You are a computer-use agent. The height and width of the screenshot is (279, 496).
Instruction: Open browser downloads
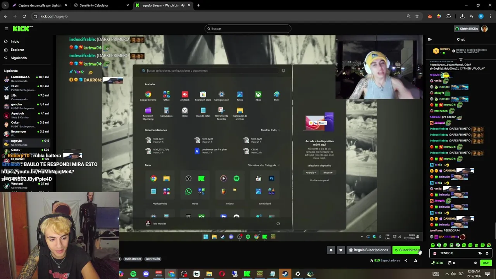(462, 16)
